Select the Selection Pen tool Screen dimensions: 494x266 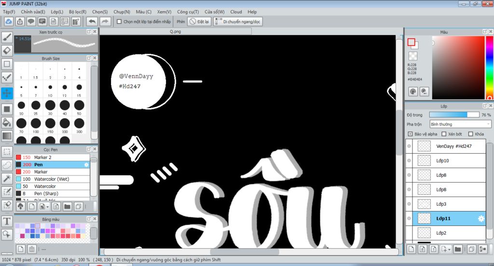pos(7,192)
